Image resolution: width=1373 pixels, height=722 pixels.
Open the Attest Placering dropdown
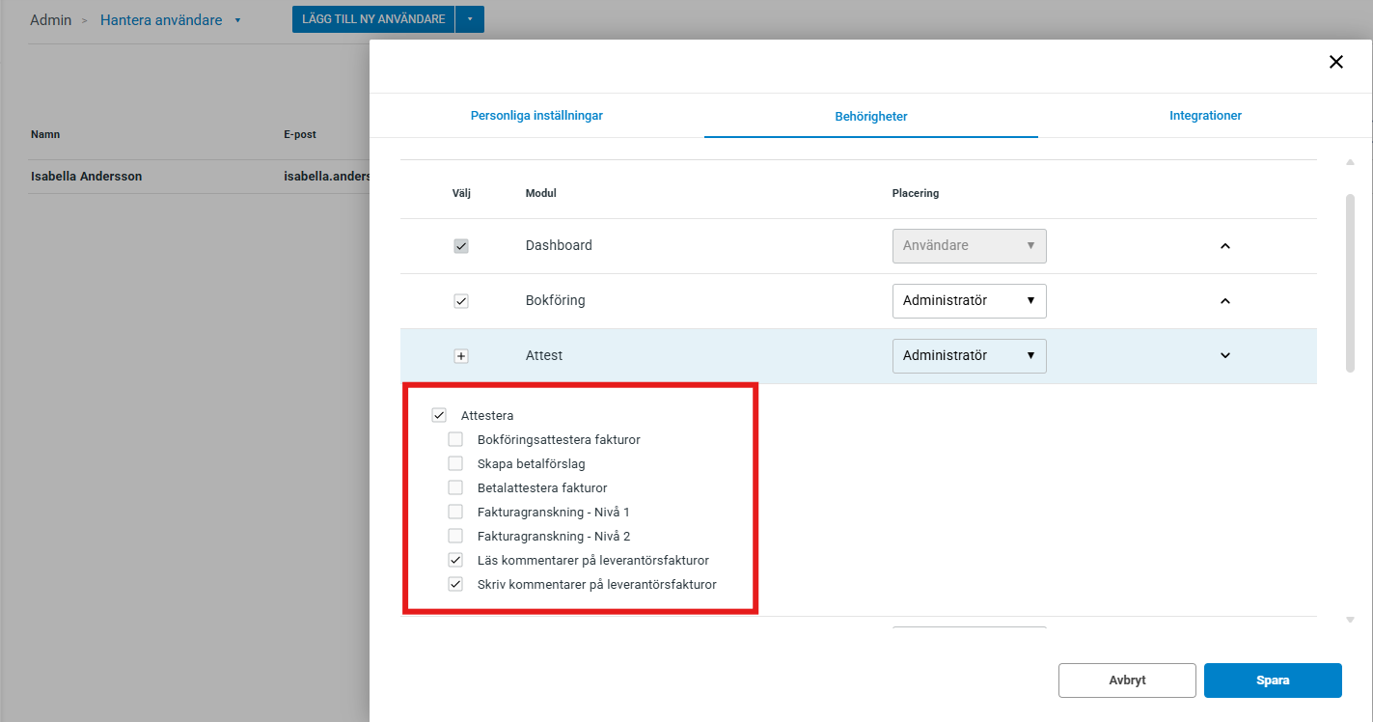tap(969, 356)
